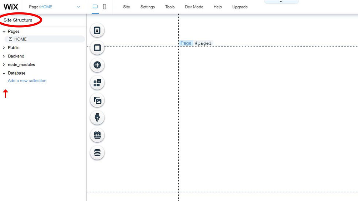Open the Settings menu
358x201 pixels.
click(148, 7)
